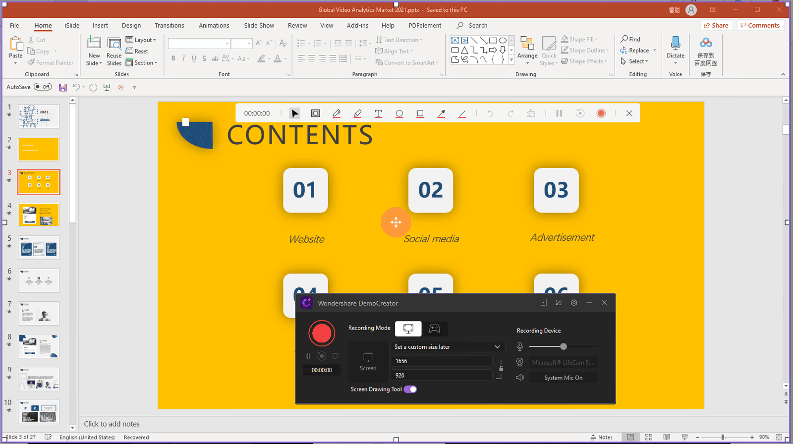Viewport: 793px width, 444px height.
Task: Pick the pen tool in drawing toolbar
Action: click(337, 113)
